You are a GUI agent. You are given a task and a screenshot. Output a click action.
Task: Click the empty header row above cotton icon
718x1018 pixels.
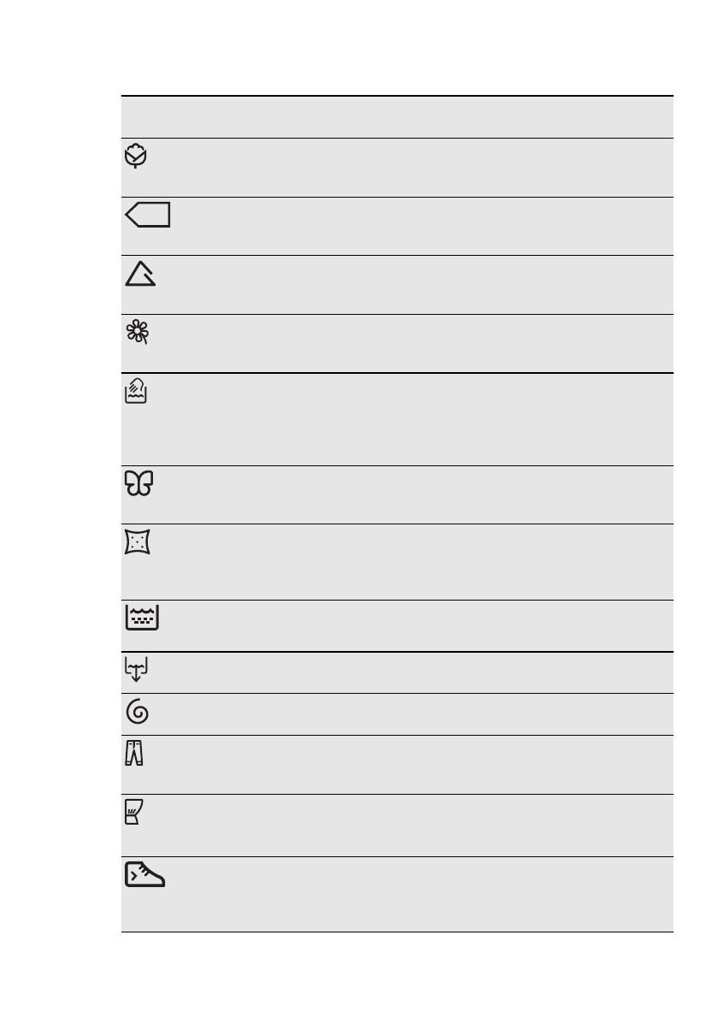click(x=397, y=117)
